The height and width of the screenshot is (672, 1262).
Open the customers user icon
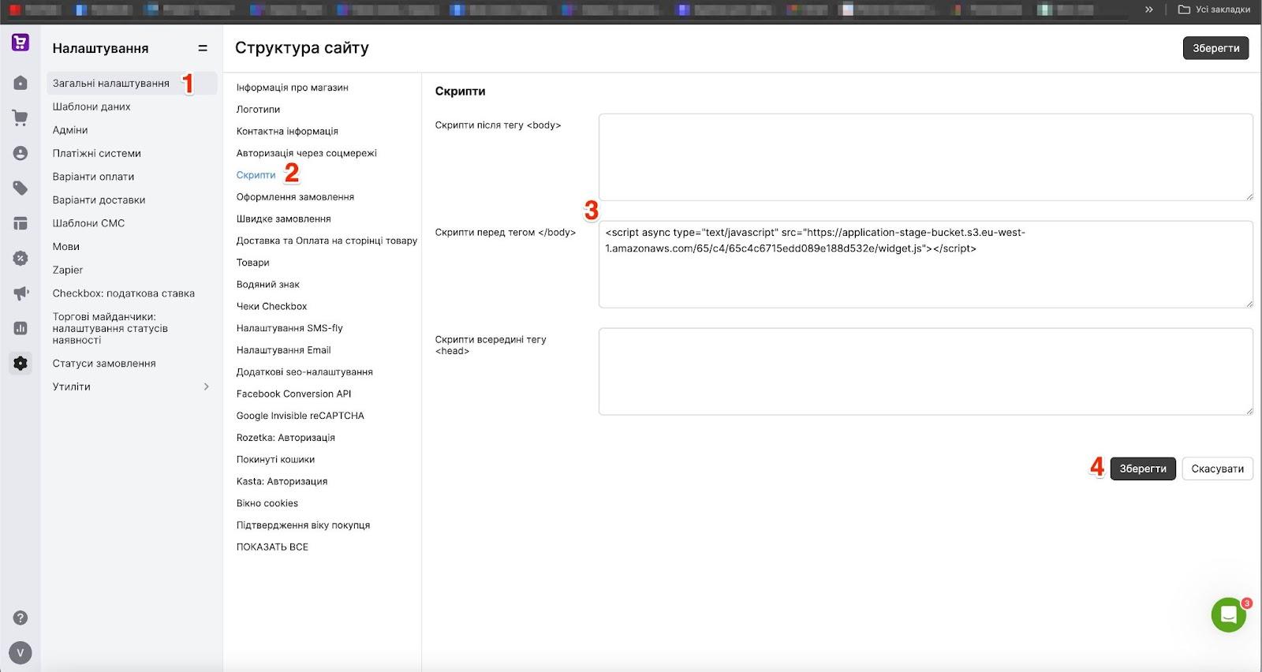coord(21,153)
